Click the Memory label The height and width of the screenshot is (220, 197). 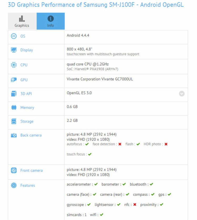pyautogui.click(x=27, y=108)
